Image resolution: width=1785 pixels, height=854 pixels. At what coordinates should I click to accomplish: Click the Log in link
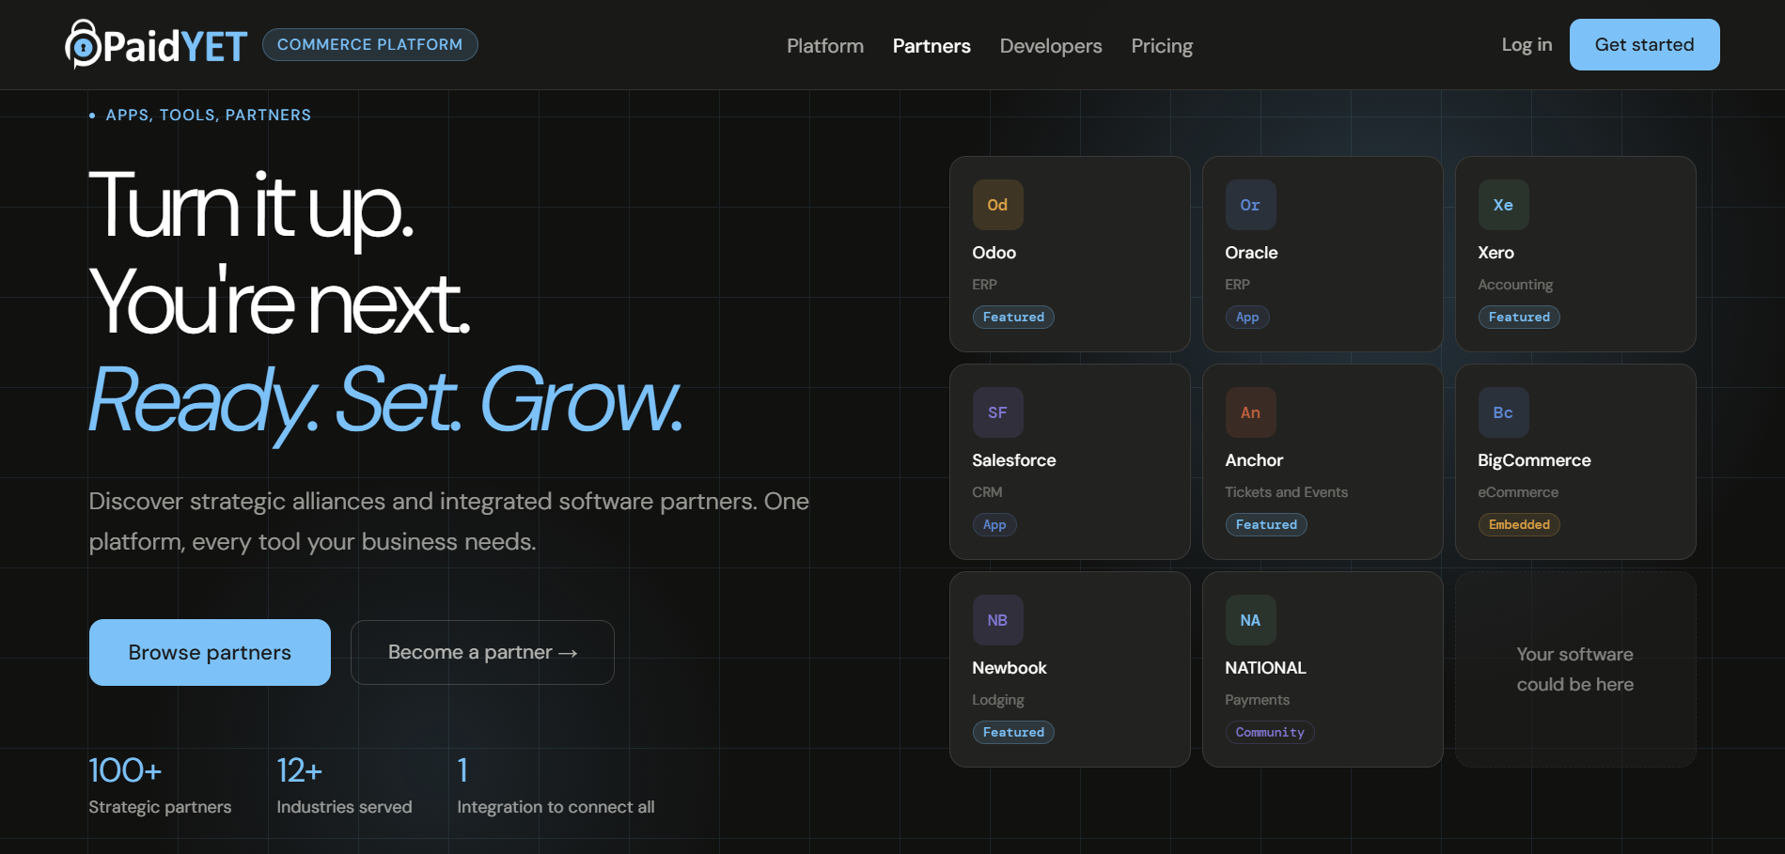click(x=1527, y=44)
